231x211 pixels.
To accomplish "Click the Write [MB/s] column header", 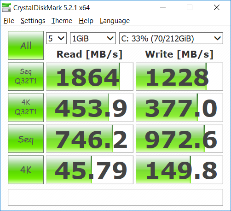I will pyautogui.click(x=179, y=54).
